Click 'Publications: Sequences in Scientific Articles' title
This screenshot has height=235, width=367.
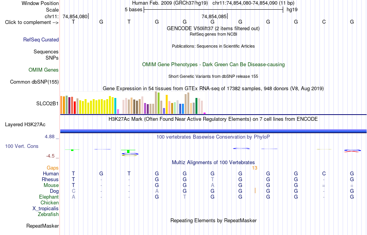point(213,46)
